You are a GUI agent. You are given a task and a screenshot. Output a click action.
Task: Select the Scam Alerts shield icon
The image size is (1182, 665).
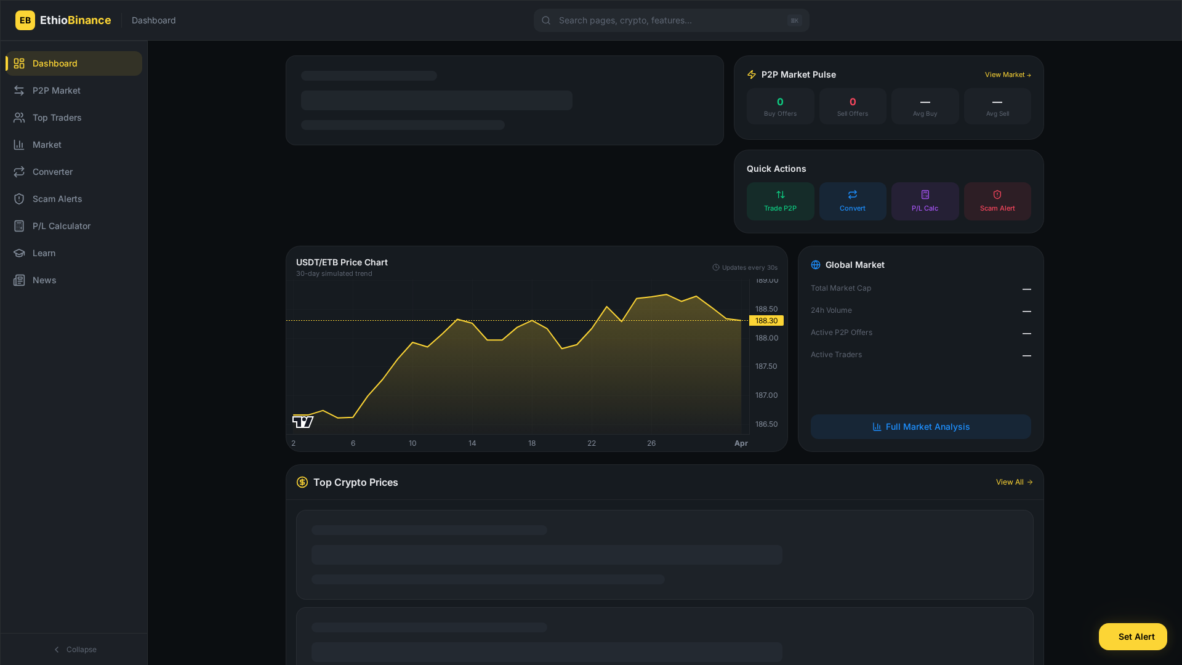pos(19,199)
